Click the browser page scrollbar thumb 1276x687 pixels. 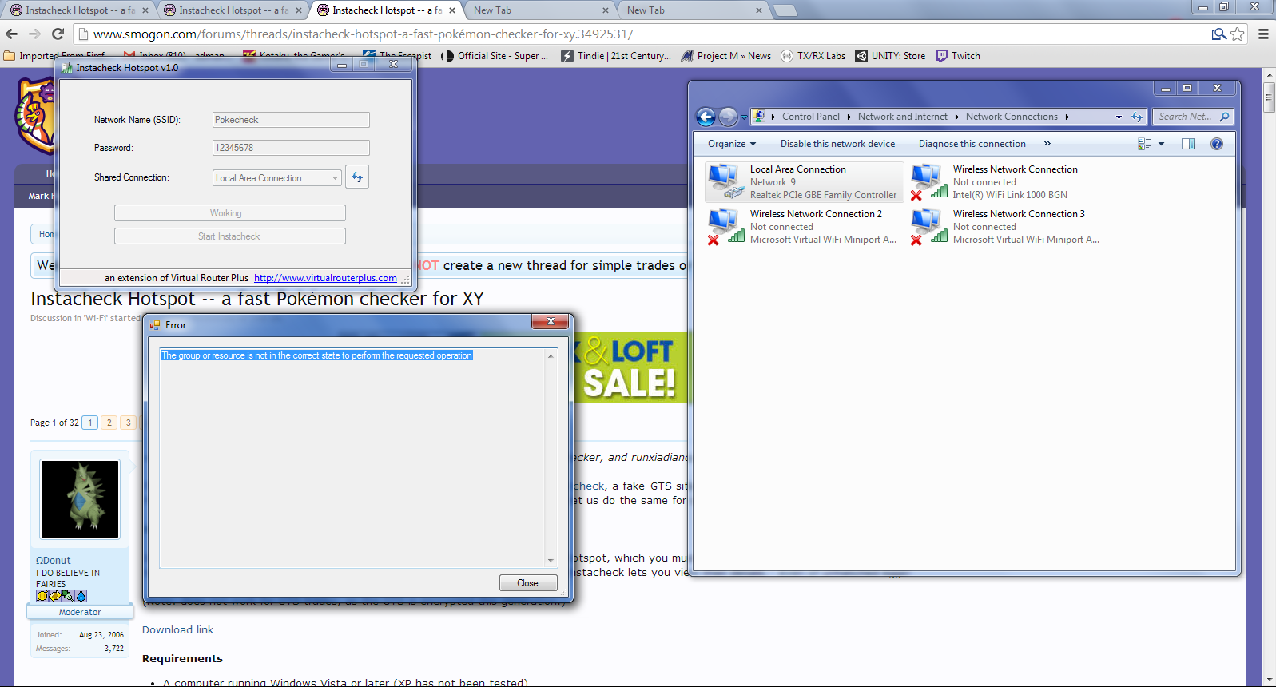(1269, 96)
